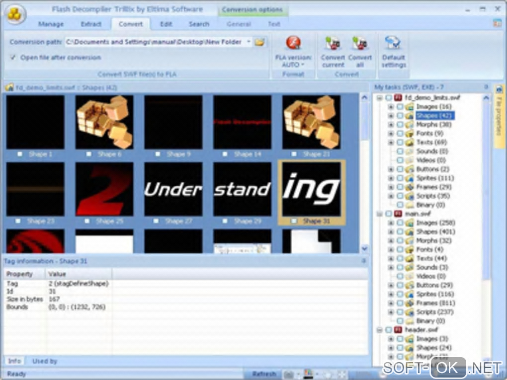Image resolution: width=507 pixels, height=380 pixels.
Task: Click the main.swf file icon
Action: coord(398,214)
